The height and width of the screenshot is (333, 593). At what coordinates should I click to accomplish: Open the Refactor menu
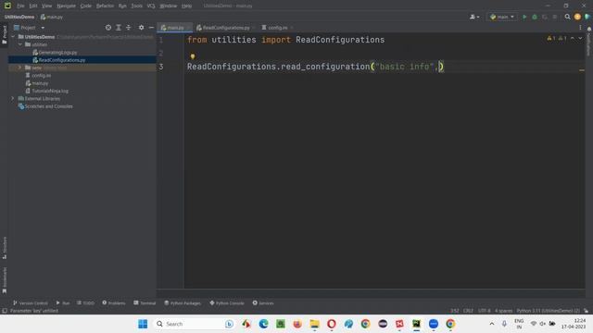pos(105,6)
